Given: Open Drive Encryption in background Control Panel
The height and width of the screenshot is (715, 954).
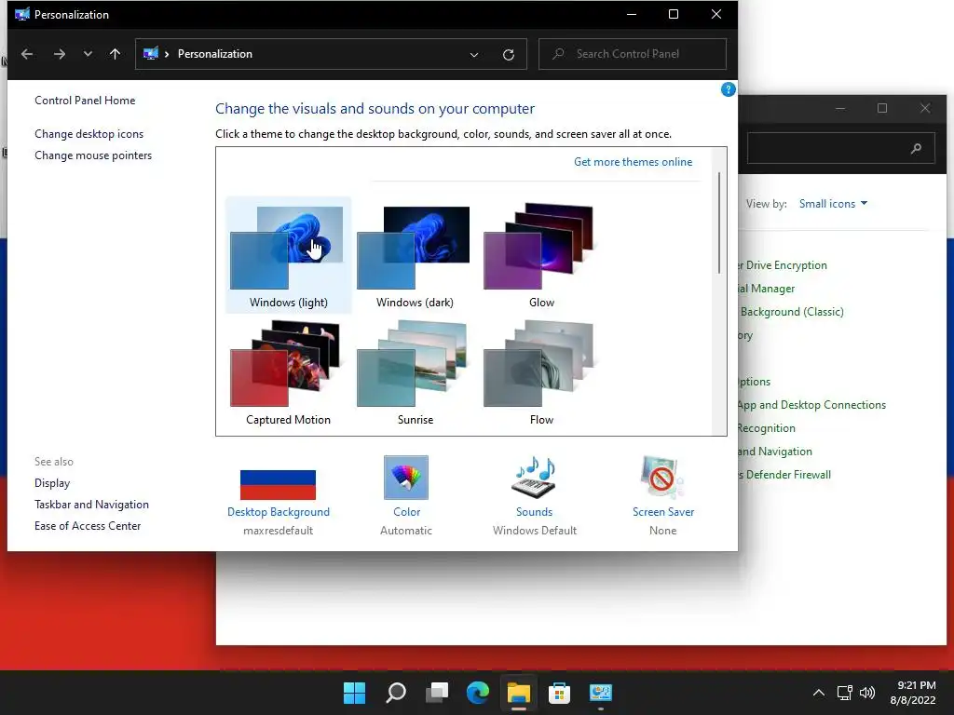Looking at the screenshot, I should coord(783,265).
